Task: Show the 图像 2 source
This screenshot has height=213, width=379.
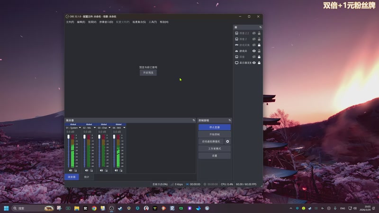Action: 254,39
